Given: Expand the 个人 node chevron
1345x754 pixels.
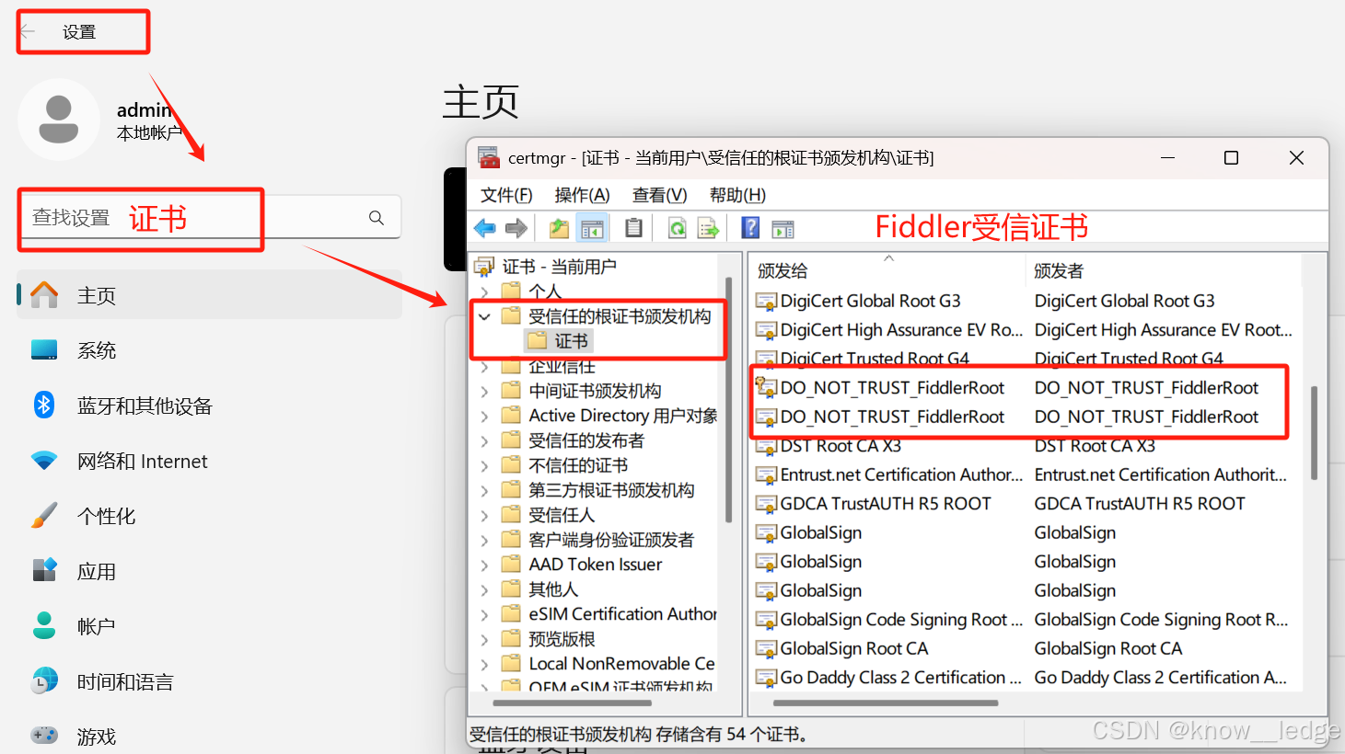Looking at the screenshot, I should click(x=484, y=291).
